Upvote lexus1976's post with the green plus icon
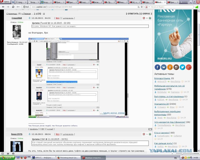200x160 pixels. pyautogui.click(x=150, y=134)
